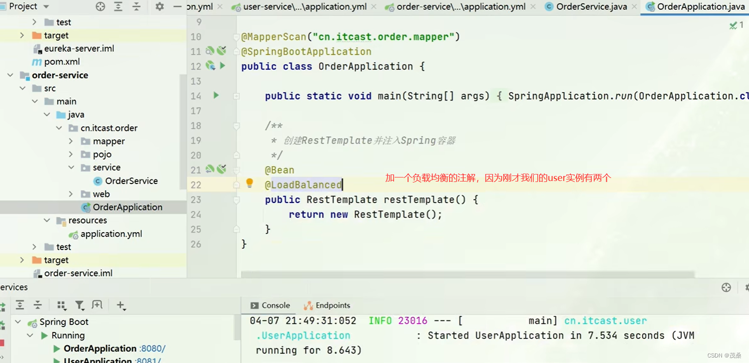Click the yellow lightbulb on line 22
The height and width of the screenshot is (363, 749).
(249, 183)
